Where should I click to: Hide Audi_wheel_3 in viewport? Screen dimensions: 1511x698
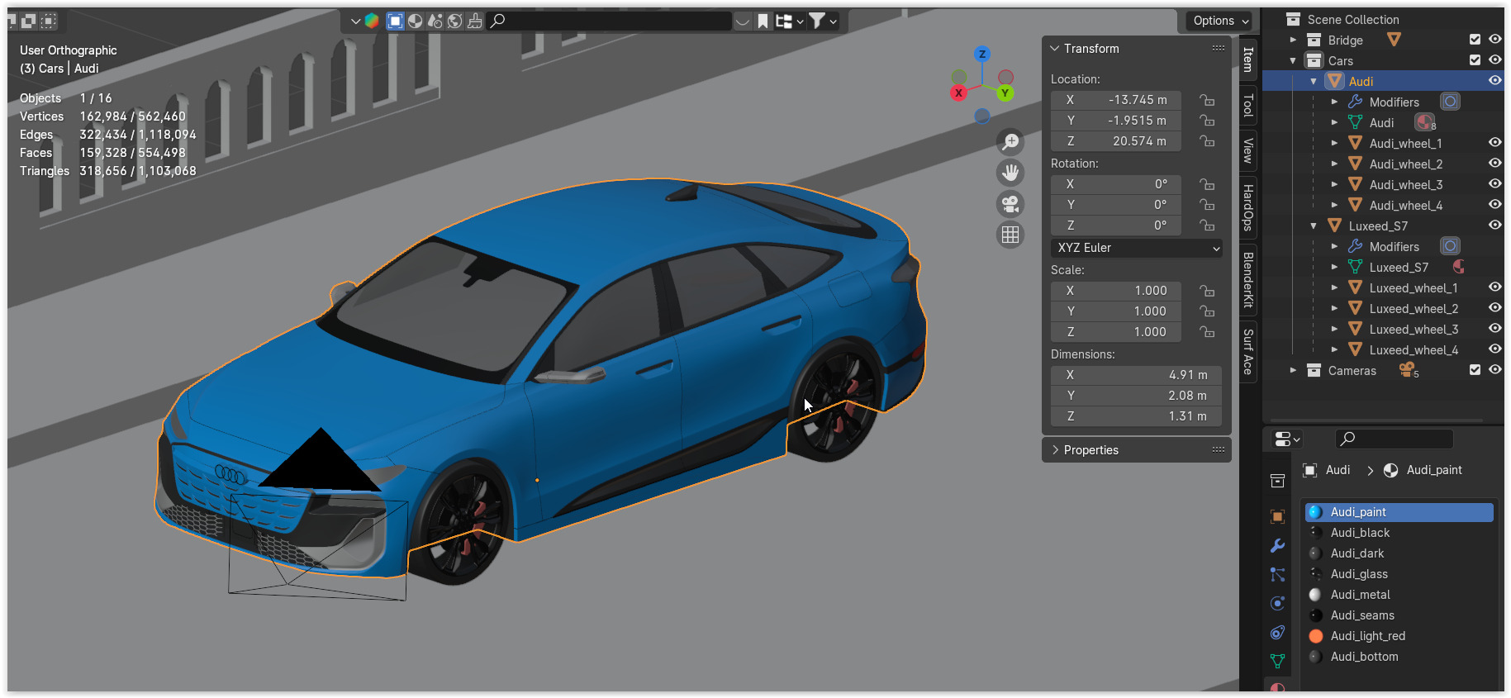pyautogui.click(x=1495, y=184)
